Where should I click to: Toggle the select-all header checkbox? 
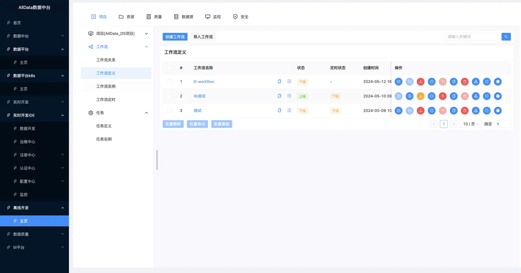tap(170, 68)
